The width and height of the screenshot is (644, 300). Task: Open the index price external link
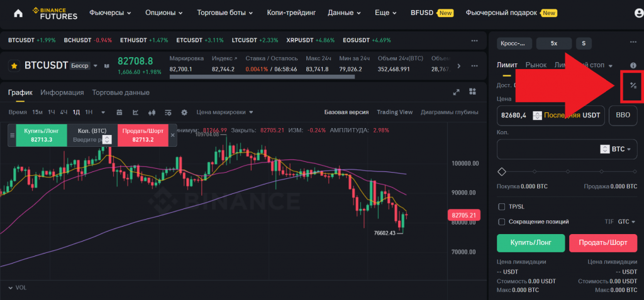click(236, 58)
